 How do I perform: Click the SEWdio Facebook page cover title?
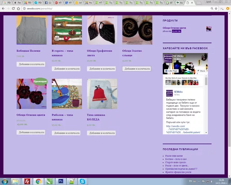pos(178,56)
